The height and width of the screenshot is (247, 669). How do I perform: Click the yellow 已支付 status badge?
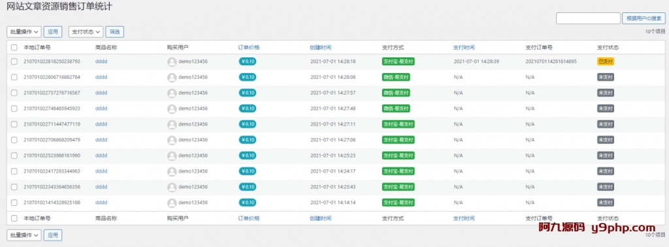pyautogui.click(x=606, y=62)
